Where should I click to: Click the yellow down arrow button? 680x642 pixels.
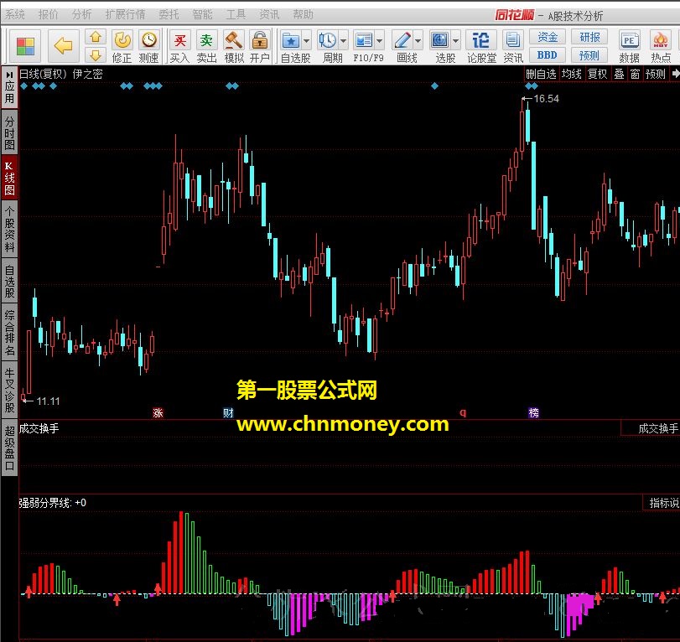tap(96, 55)
